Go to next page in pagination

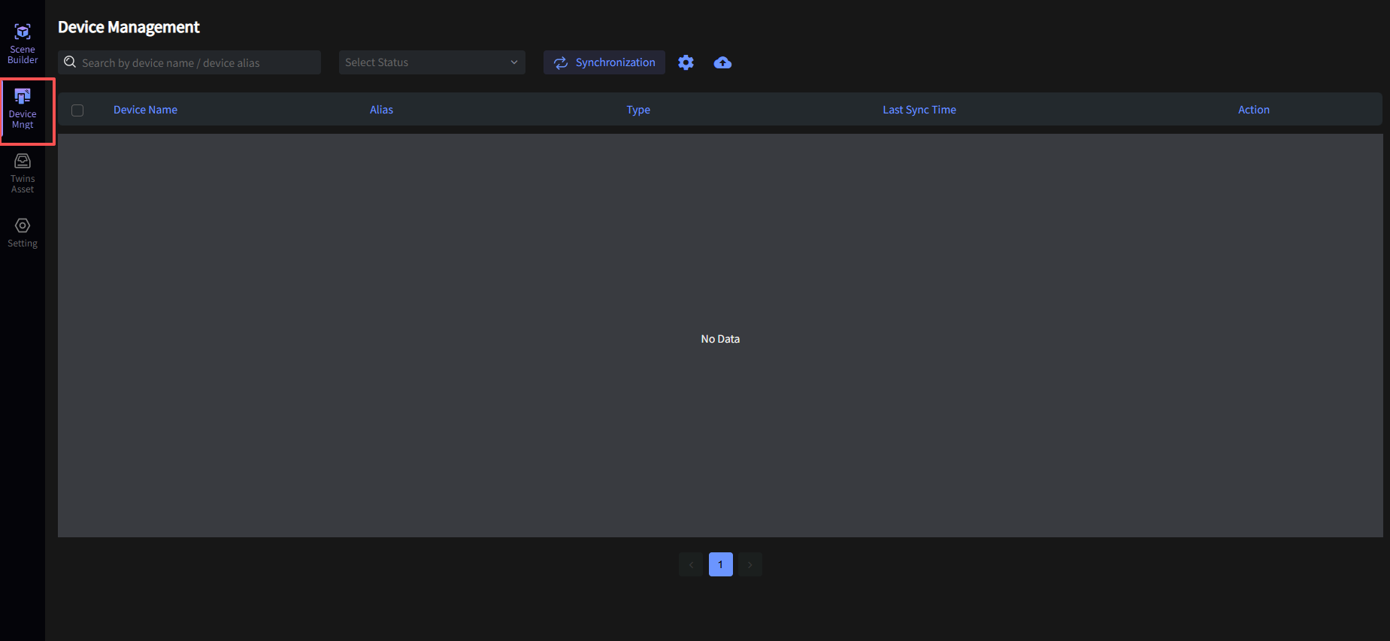point(750,564)
